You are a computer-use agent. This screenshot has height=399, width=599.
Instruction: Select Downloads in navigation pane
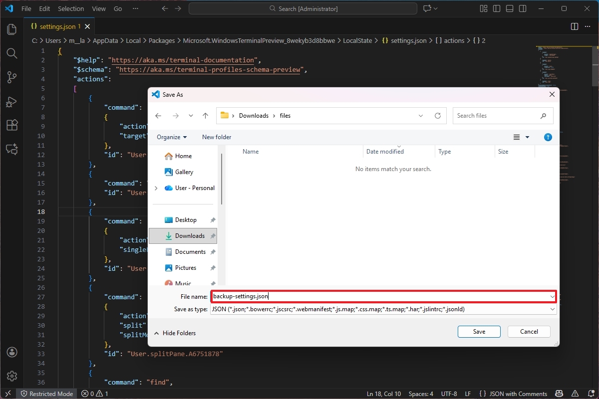tap(183, 236)
